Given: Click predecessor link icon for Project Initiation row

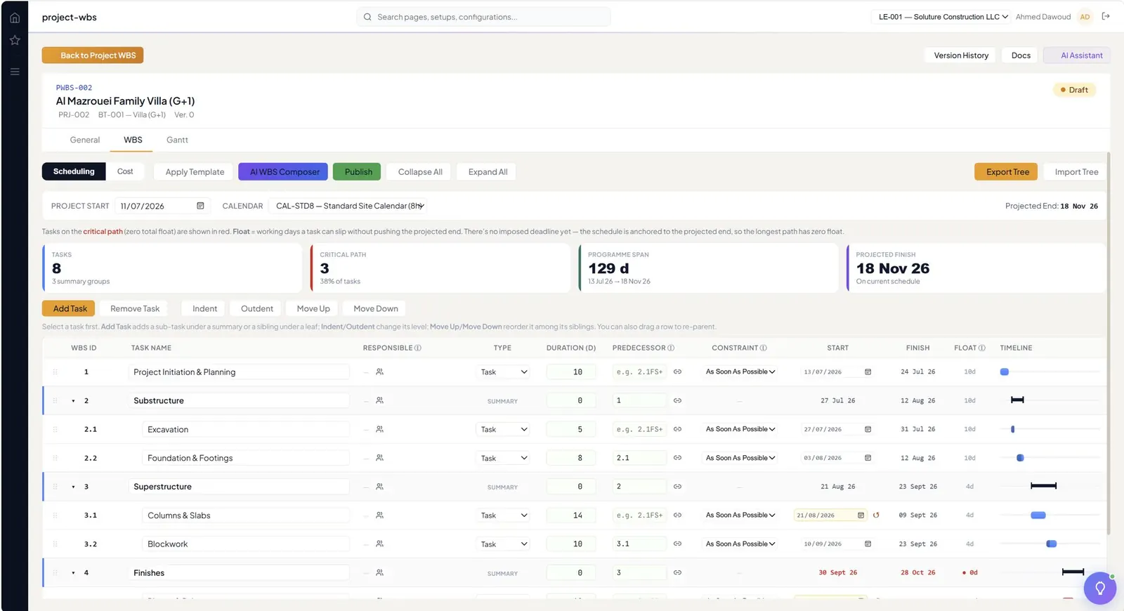Looking at the screenshot, I should (x=677, y=372).
